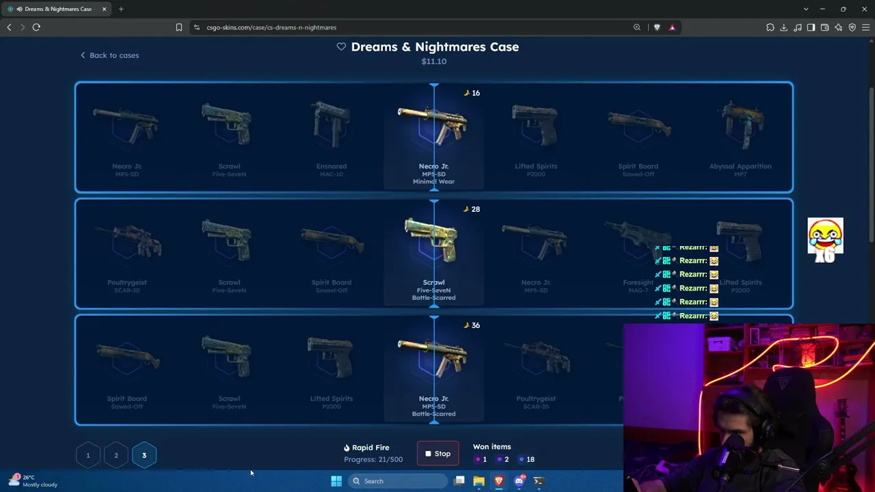Viewport: 875px width, 492px height.
Task: Click the Progress: 21/500 text
Action: (x=373, y=460)
